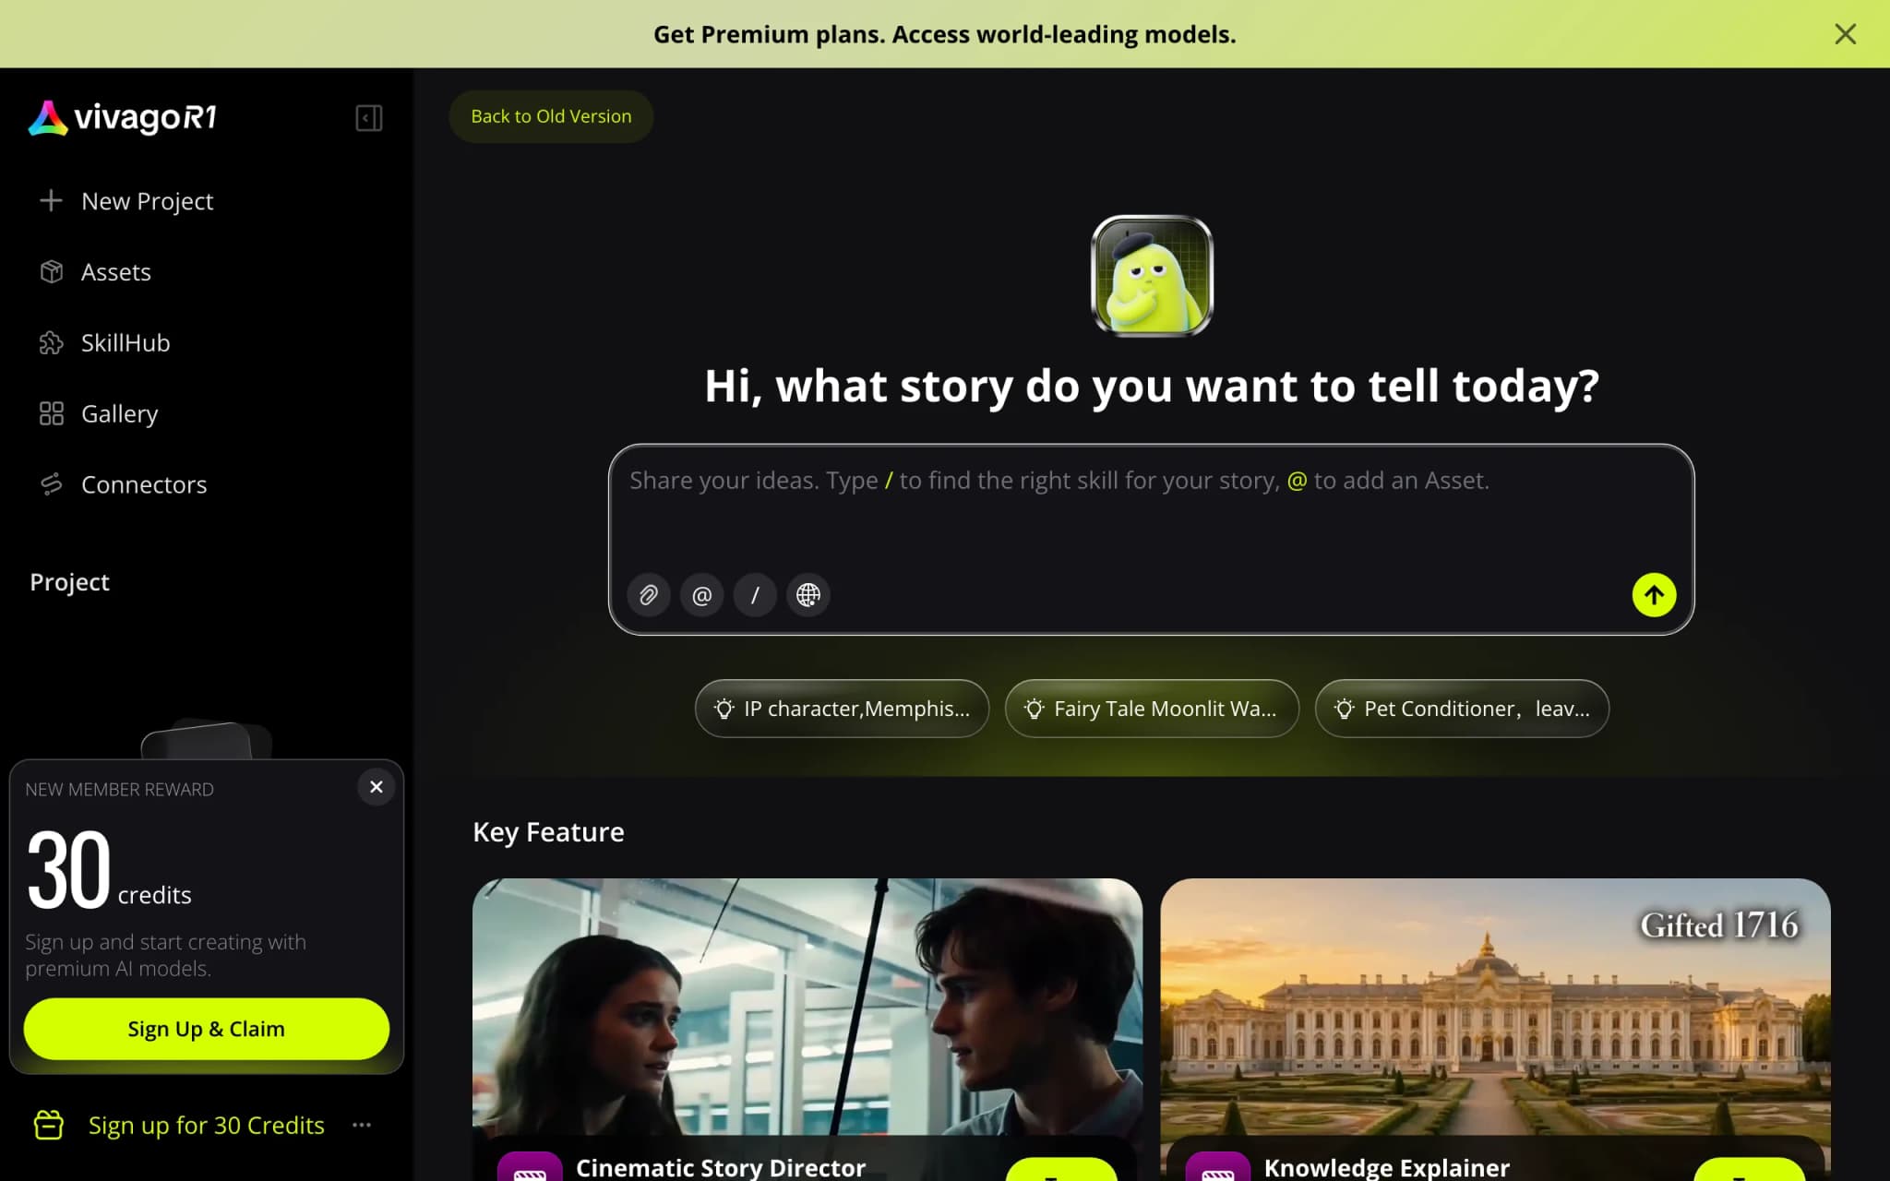The width and height of the screenshot is (1890, 1181).
Task: Dismiss the Premium plans banner
Action: [1845, 34]
